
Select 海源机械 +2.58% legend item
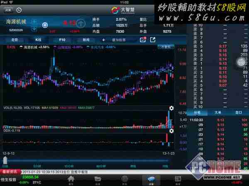(34, 47)
